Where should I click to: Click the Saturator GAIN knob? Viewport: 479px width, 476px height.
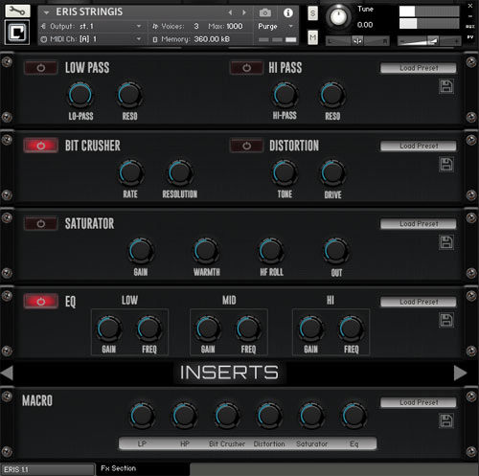point(141,251)
